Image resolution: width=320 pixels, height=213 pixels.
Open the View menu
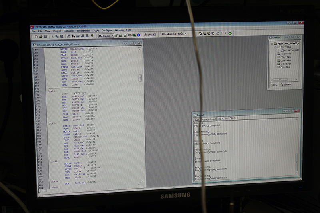click(48, 31)
